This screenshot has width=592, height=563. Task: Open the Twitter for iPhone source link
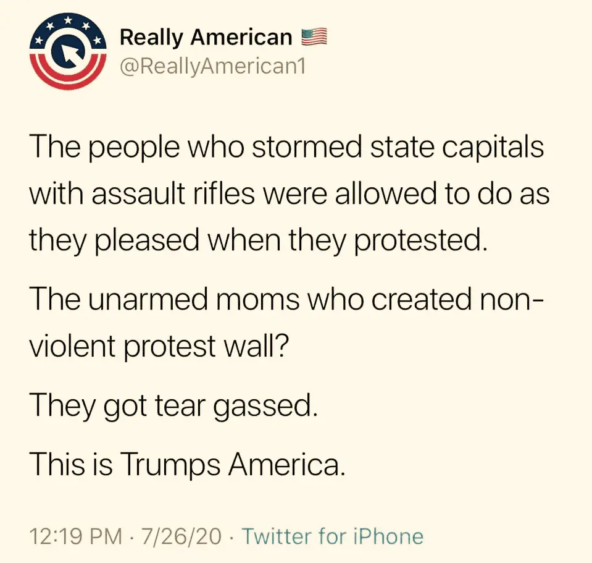click(332, 536)
